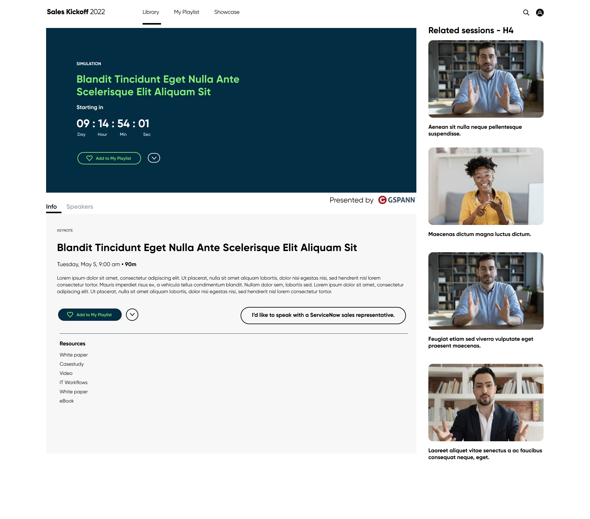590x519 pixels.
Task: Click the heart icon in the hero playlist button
Action: [x=89, y=158]
